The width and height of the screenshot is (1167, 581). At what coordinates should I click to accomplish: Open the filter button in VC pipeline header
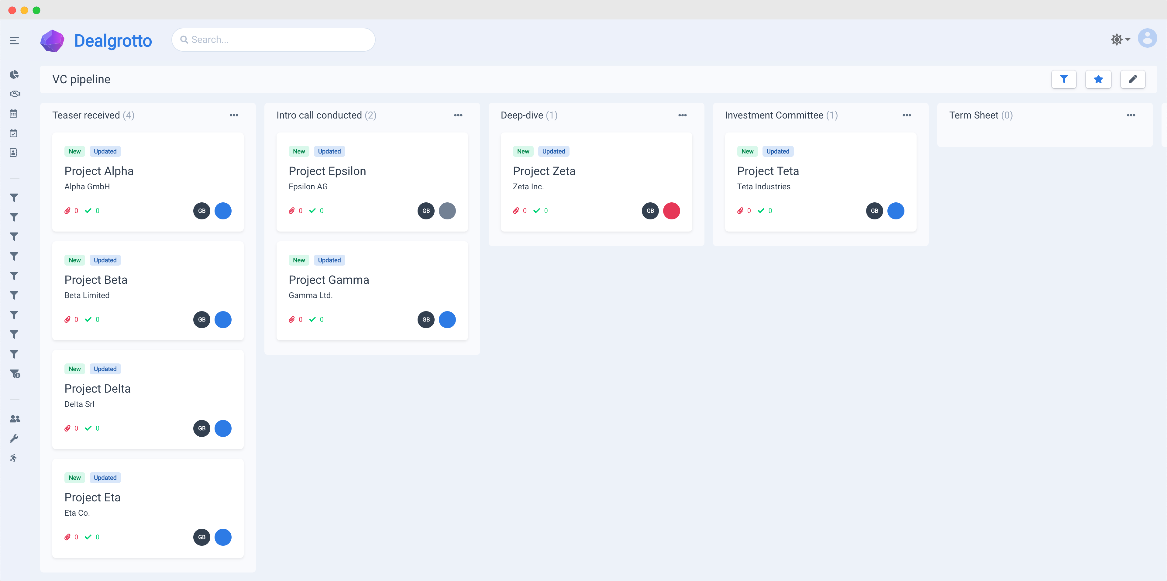pyautogui.click(x=1063, y=79)
